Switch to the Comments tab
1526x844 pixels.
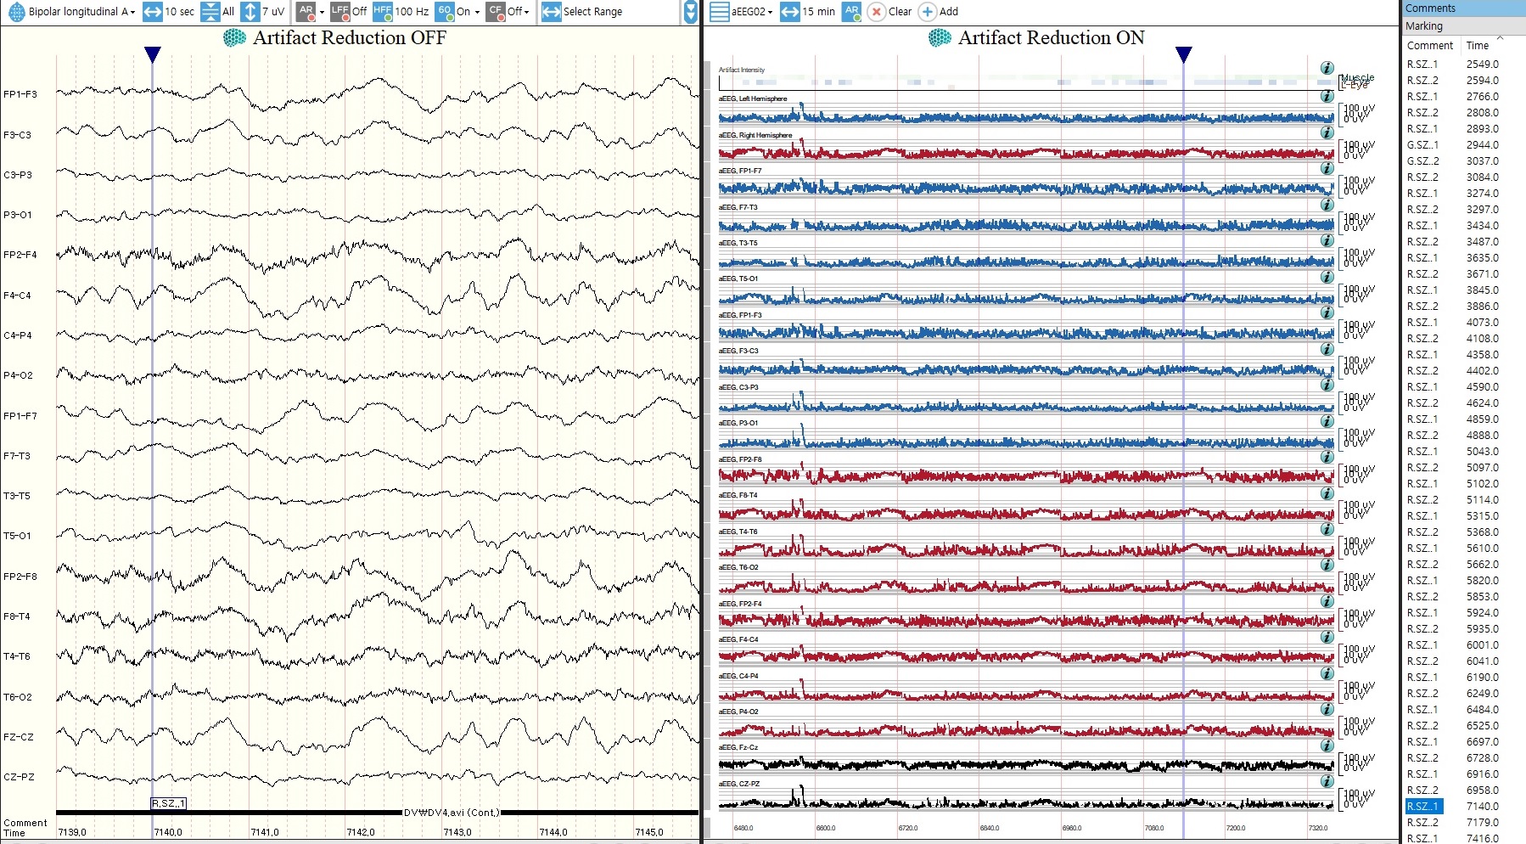(1430, 8)
